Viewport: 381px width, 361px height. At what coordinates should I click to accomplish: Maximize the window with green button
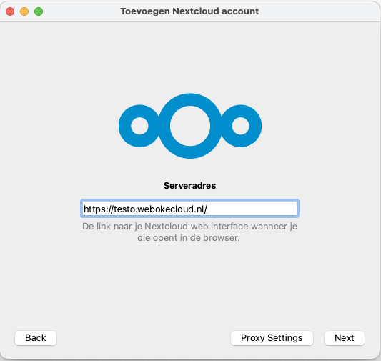39,11
